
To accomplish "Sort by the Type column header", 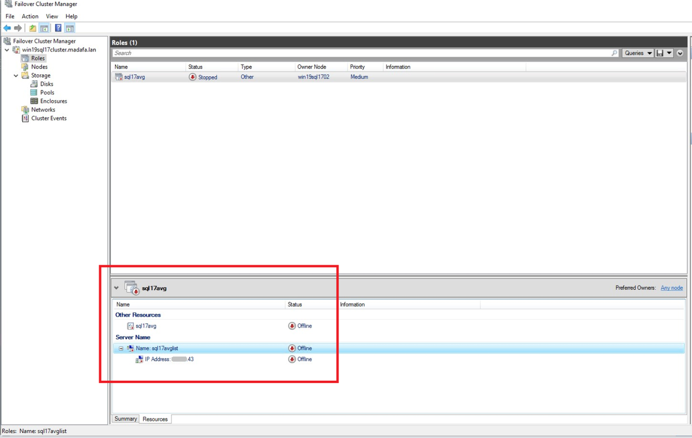I will click(x=266, y=67).
